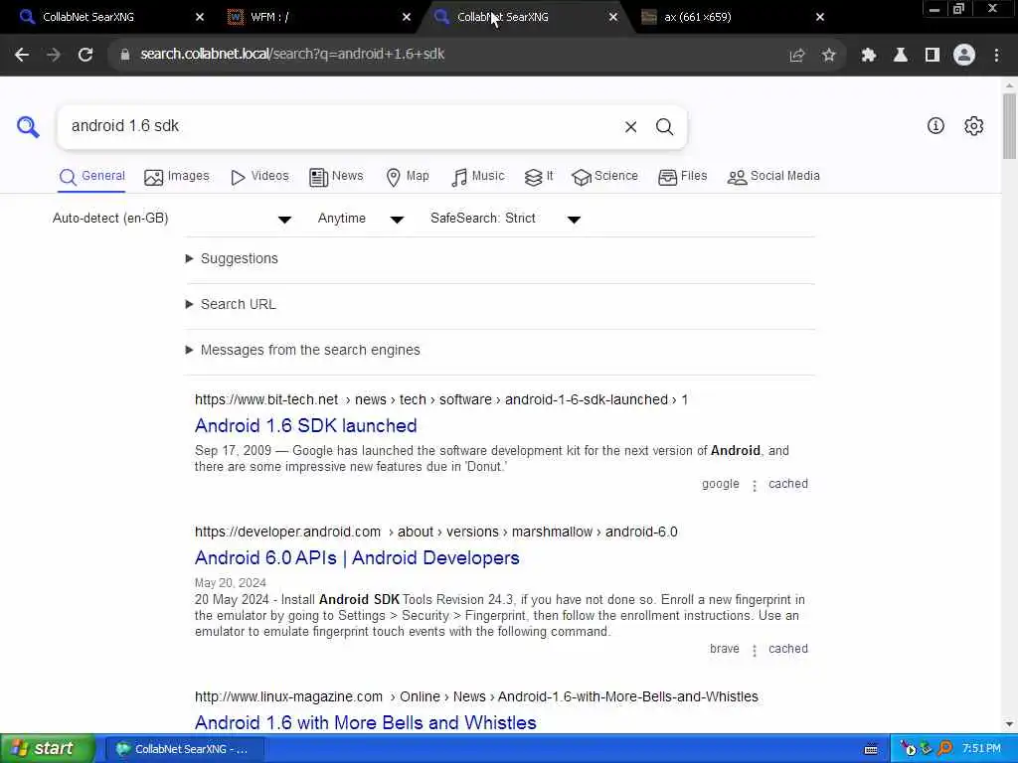Open the Chrome three-dot menu
Screen dimensions: 1018x763
point(996,56)
